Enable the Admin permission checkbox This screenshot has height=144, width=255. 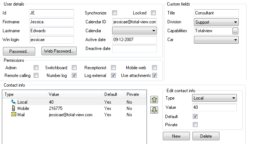(36, 67)
